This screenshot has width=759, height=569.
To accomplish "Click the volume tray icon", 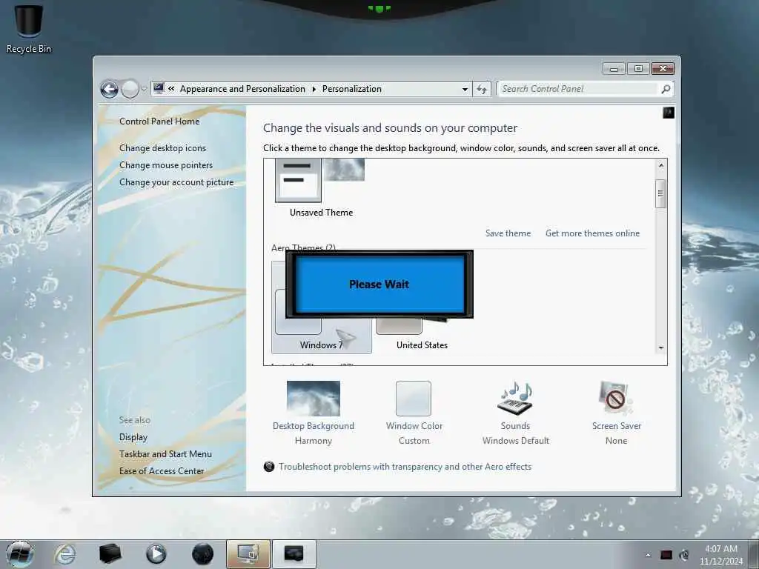I will [684, 555].
